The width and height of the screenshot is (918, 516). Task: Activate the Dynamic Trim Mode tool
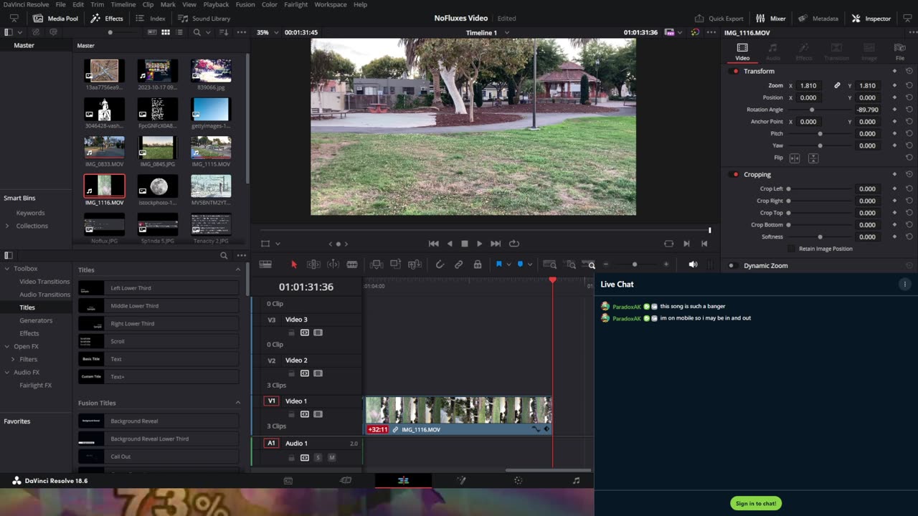coord(333,264)
